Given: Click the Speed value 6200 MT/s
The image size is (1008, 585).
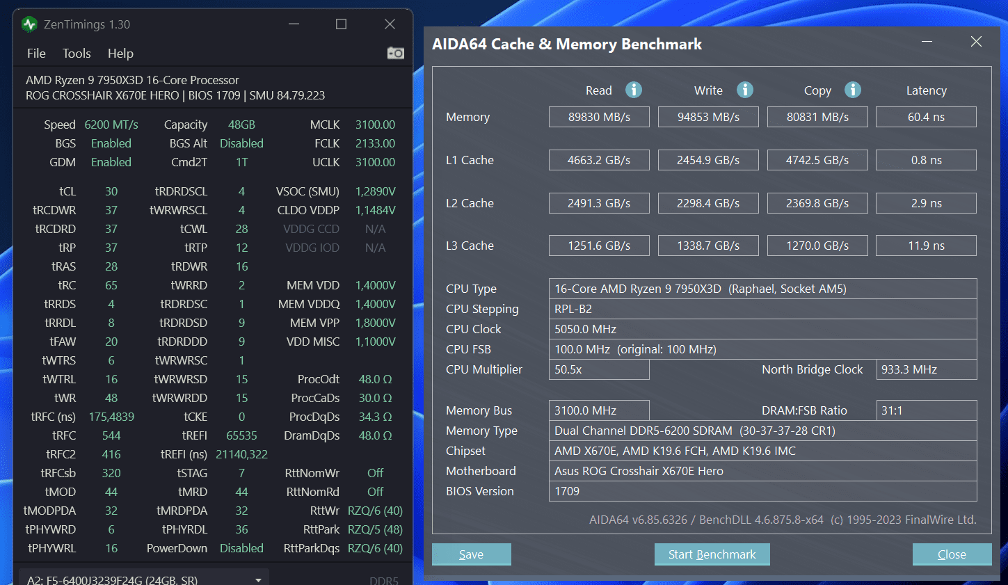Looking at the screenshot, I should (111, 125).
